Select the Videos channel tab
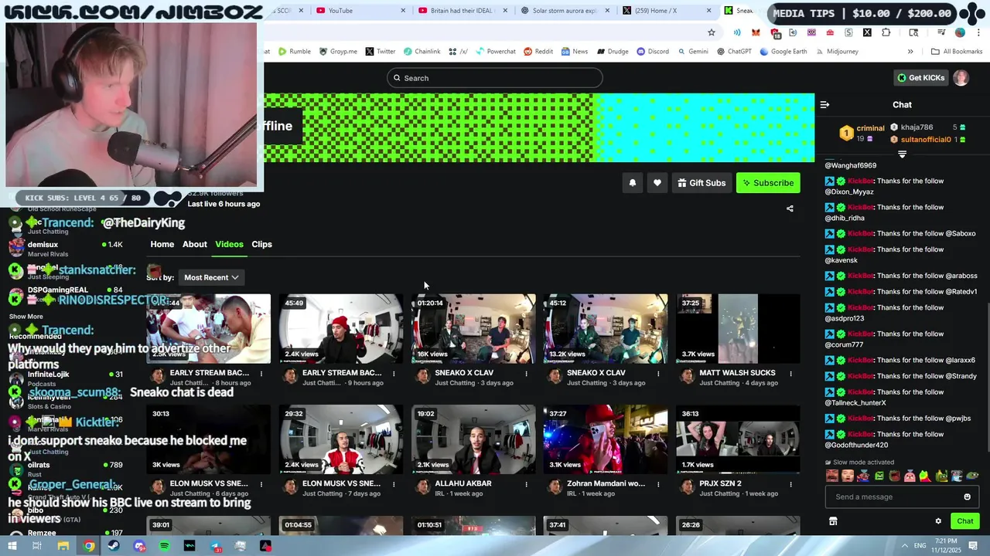The image size is (990, 556). pos(229,244)
